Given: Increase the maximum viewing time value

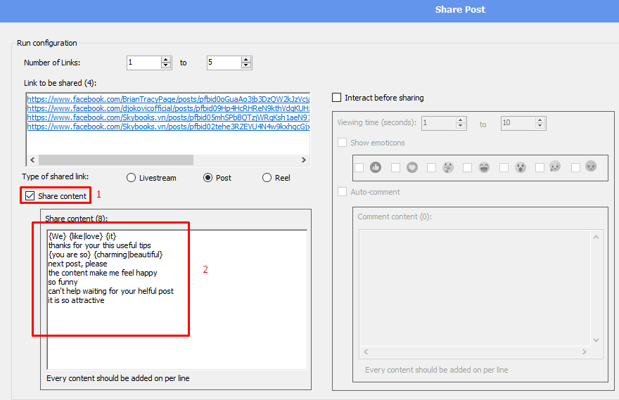Looking at the screenshot, I should click(540, 120).
